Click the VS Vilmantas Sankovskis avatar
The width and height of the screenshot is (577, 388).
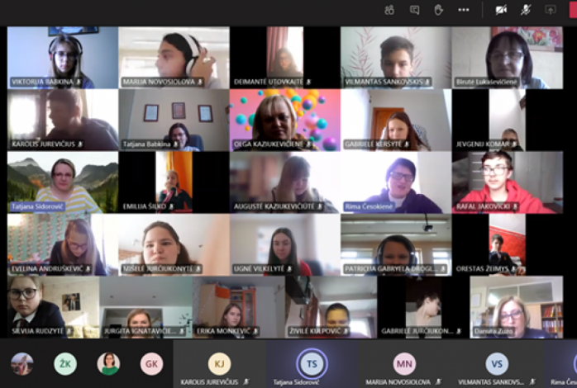pyautogui.click(x=497, y=363)
